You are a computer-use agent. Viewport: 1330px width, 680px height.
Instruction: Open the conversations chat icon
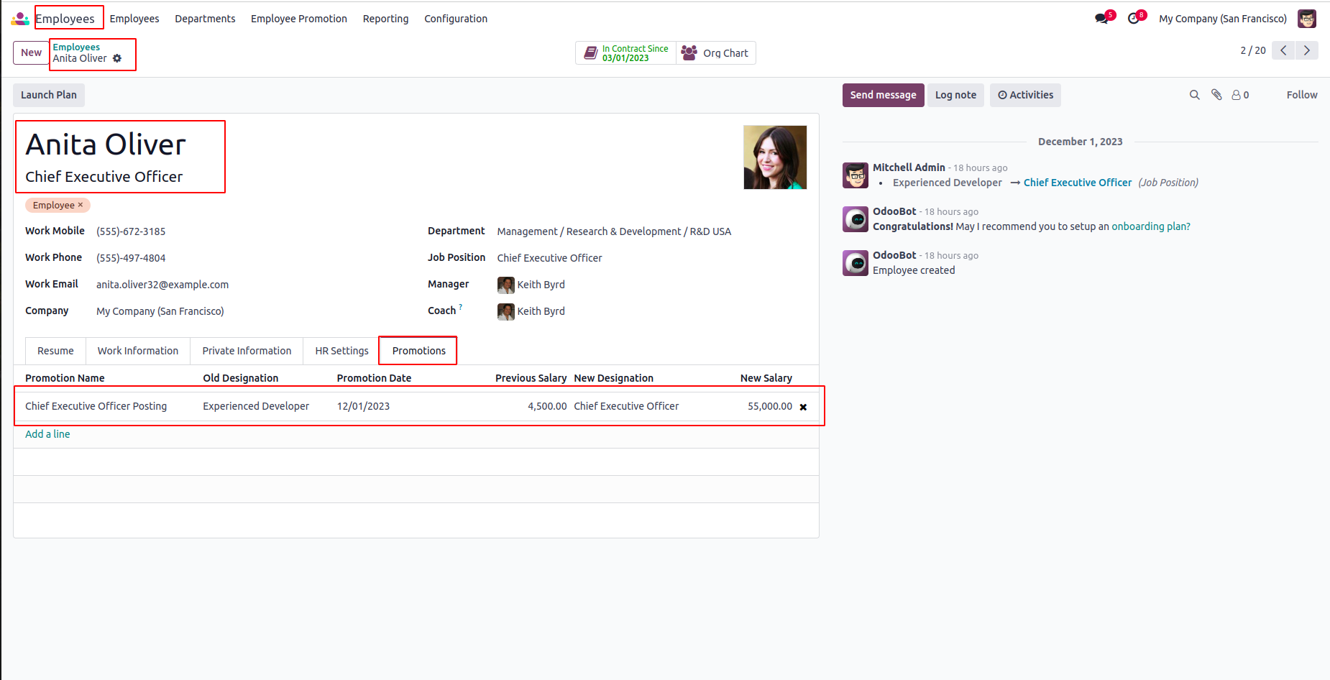click(x=1101, y=19)
